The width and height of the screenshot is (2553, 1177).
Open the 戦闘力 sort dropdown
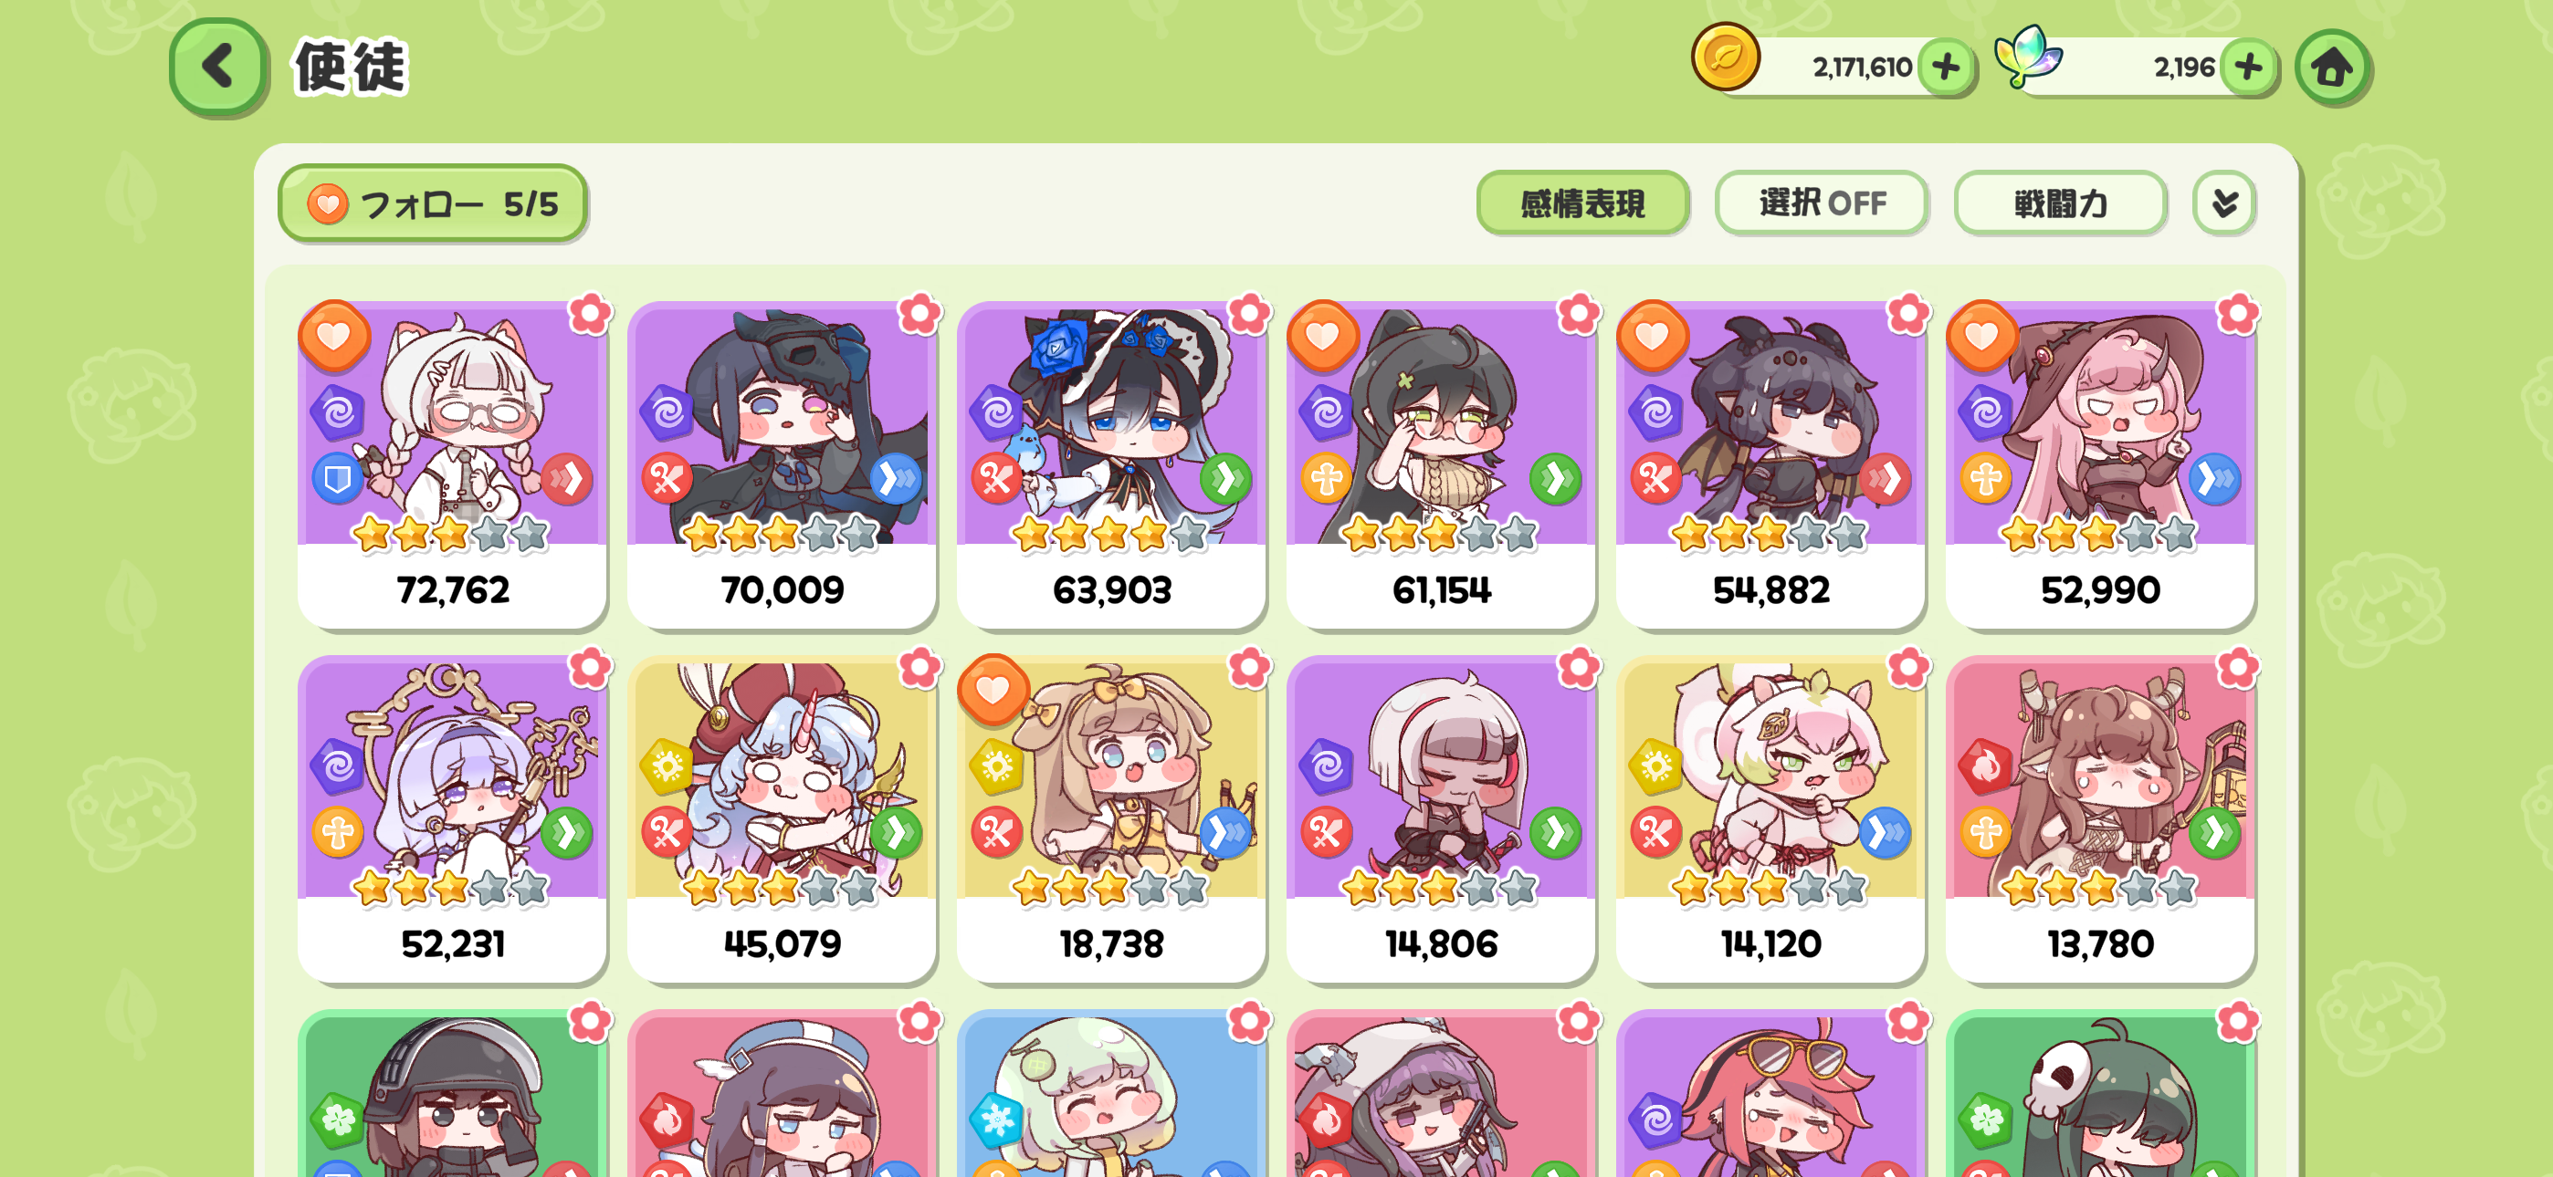[2061, 203]
